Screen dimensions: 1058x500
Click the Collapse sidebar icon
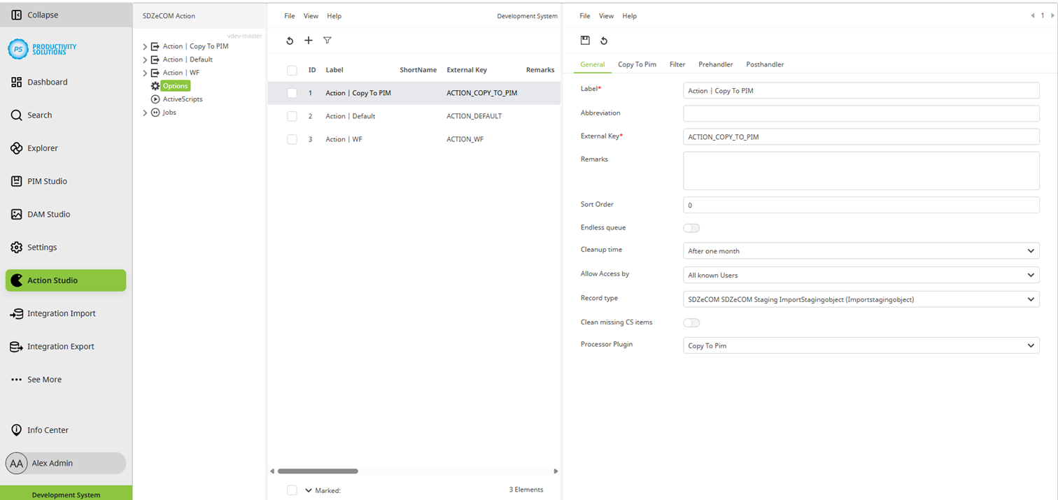click(17, 15)
